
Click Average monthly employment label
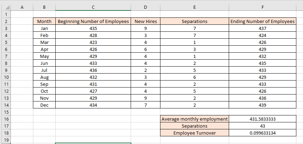(194, 119)
